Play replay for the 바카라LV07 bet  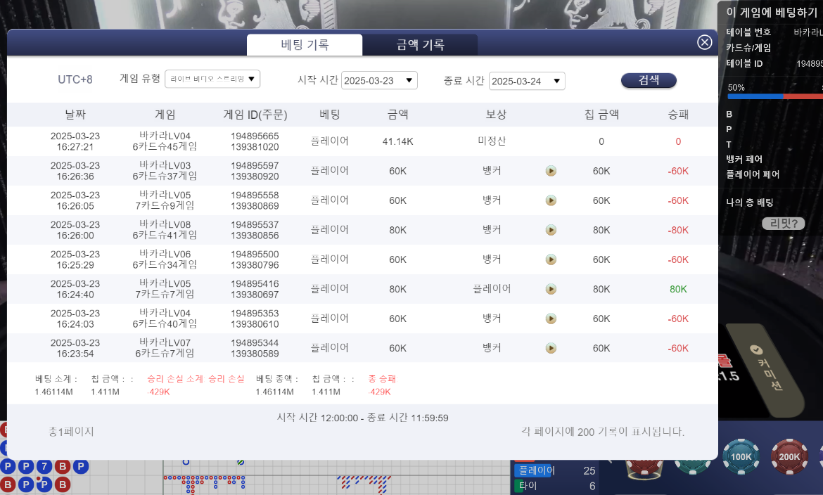tap(551, 348)
